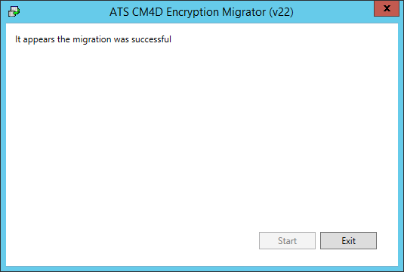This screenshot has width=404, height=272.
Task: Click the '(v22)' version label in title
Action: (x=281, y=12)
